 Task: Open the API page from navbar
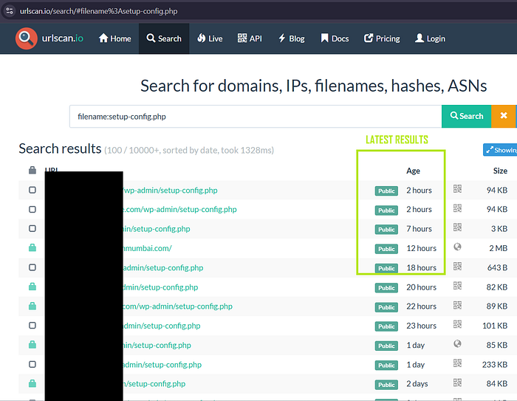pos(250,38)
